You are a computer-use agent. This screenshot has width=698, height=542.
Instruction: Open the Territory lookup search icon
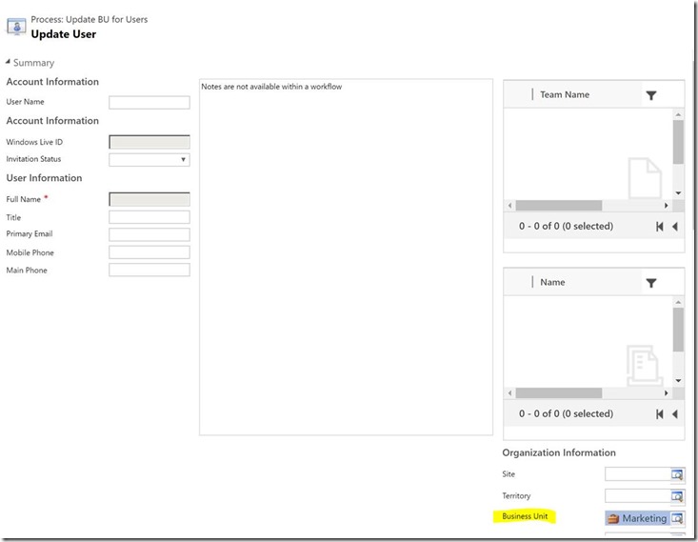click(x=677, y=496)
